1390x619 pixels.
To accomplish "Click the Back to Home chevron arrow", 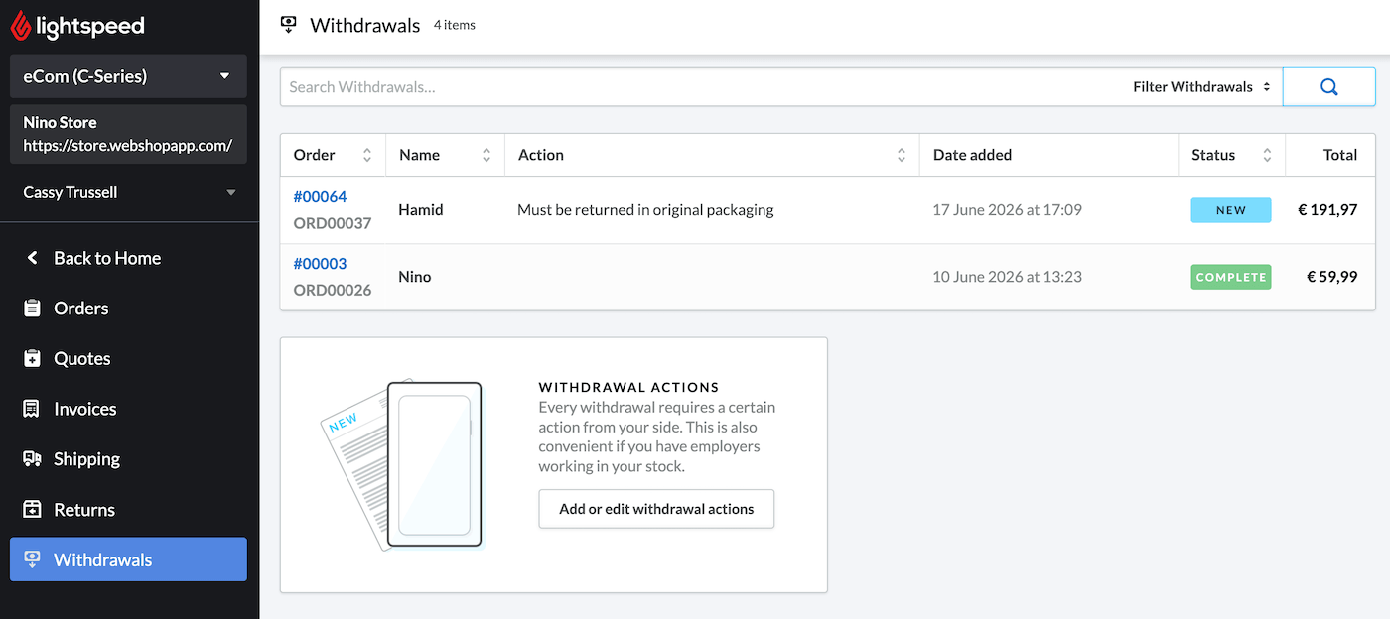I will pos(32,258).
